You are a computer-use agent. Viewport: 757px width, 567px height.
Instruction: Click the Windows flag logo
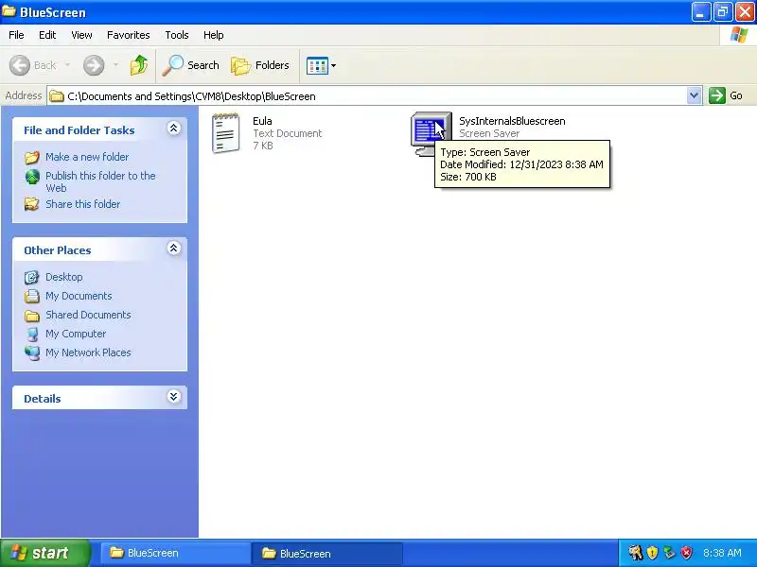[x=739, y=35]
